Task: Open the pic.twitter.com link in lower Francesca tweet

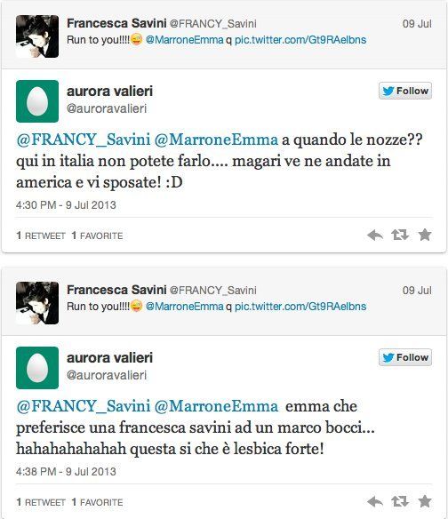Action: 300,307
